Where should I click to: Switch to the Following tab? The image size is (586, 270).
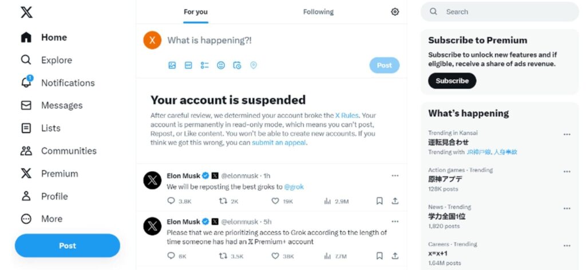[x=318, y=12]
